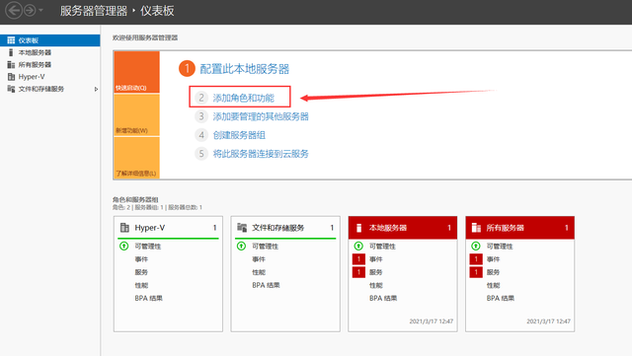Click the Hyper-V tile header icon
Screen dimensions: 632x356
pyautogui.click(x=124, y=228)
